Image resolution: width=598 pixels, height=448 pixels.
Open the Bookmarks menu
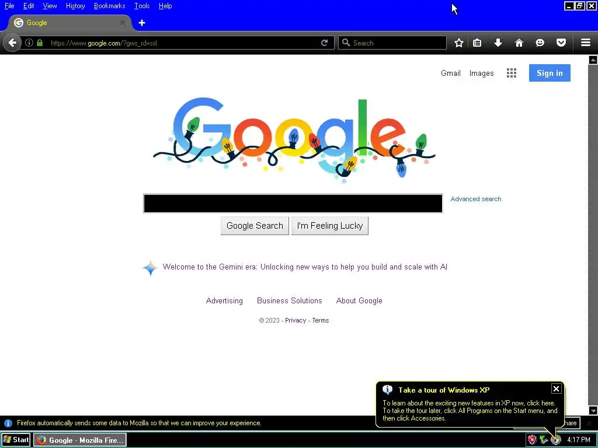[x=109, y=6]
